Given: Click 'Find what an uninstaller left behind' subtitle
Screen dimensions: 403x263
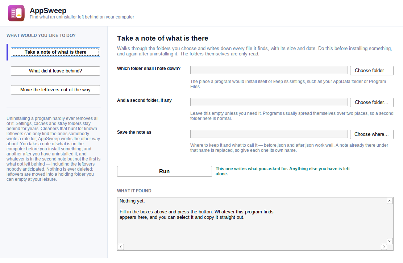Looking at the screenshot, I should [x=82, y=17].
